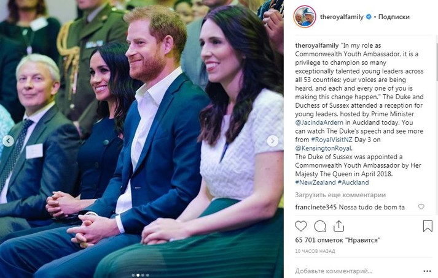Open the three-dots more options menu
438x278 pixels.
click(427, 271)
